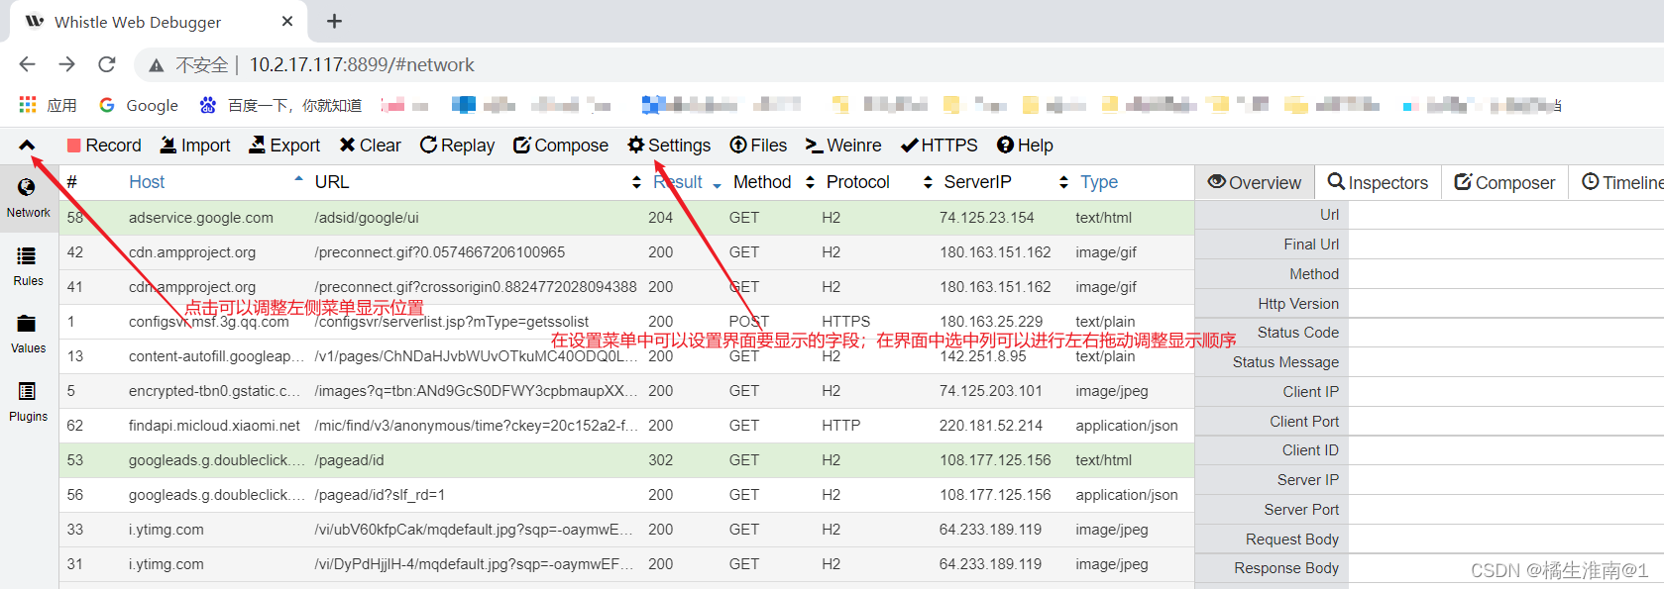The width and height of the screenshot is (1664, 589).
Task: Select row 53 googleads /pagead/id
Action: [626, 460]
